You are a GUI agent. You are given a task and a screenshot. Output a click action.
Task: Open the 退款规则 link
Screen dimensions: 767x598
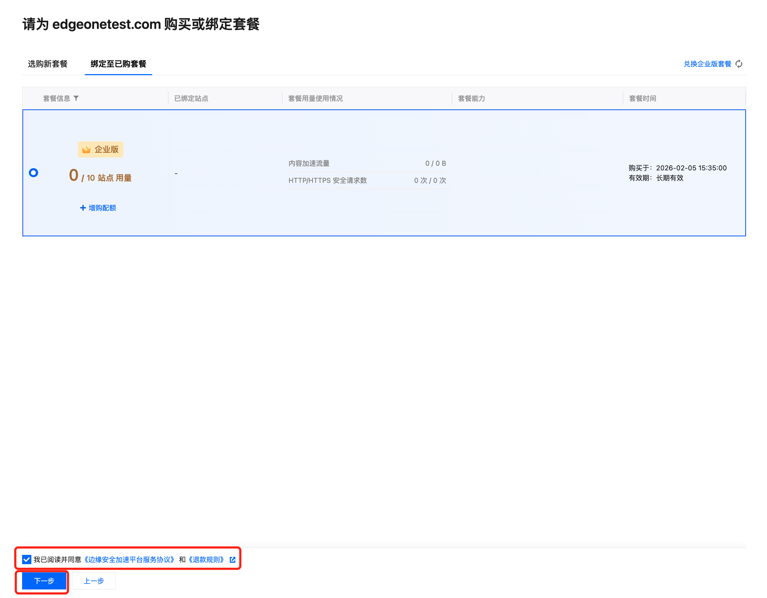206,560
